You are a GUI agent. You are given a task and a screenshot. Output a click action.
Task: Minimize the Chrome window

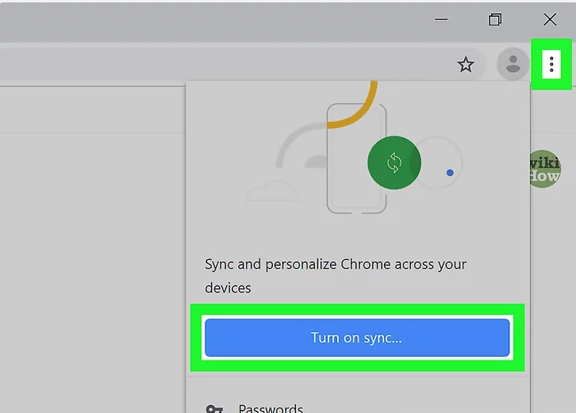[440, 20]
